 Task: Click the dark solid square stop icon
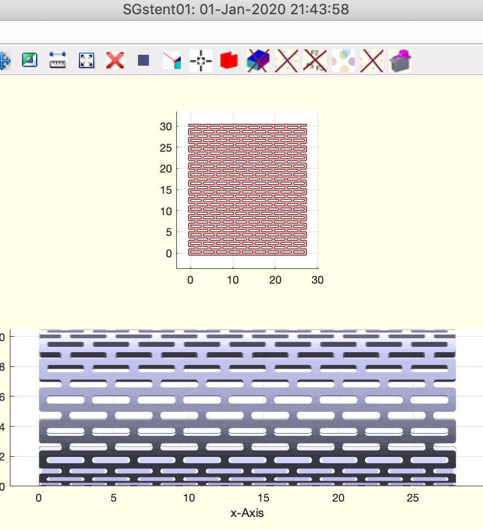pos(143,60)
